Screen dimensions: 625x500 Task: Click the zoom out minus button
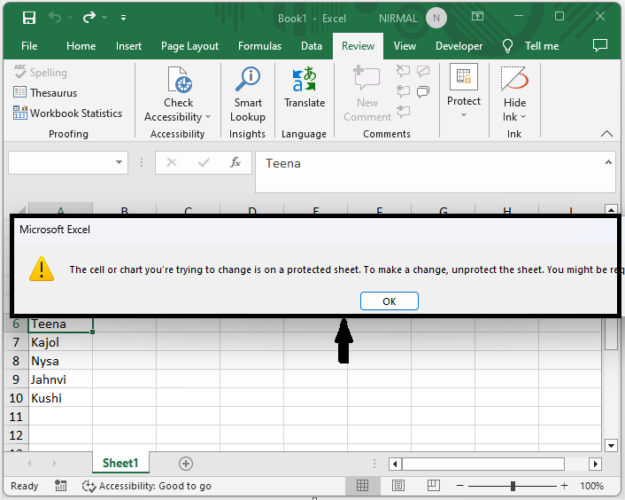pyautogui.click(x=460, y=486)
